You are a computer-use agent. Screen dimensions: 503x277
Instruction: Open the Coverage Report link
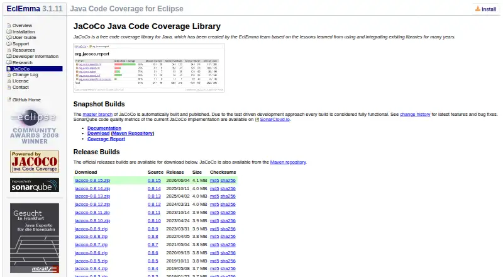coord(106,139)
